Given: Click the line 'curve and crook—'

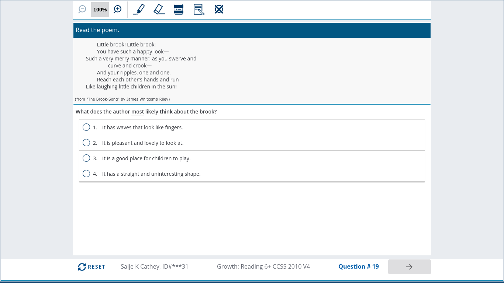Looking at the screenshot, I should coord(130,66).
